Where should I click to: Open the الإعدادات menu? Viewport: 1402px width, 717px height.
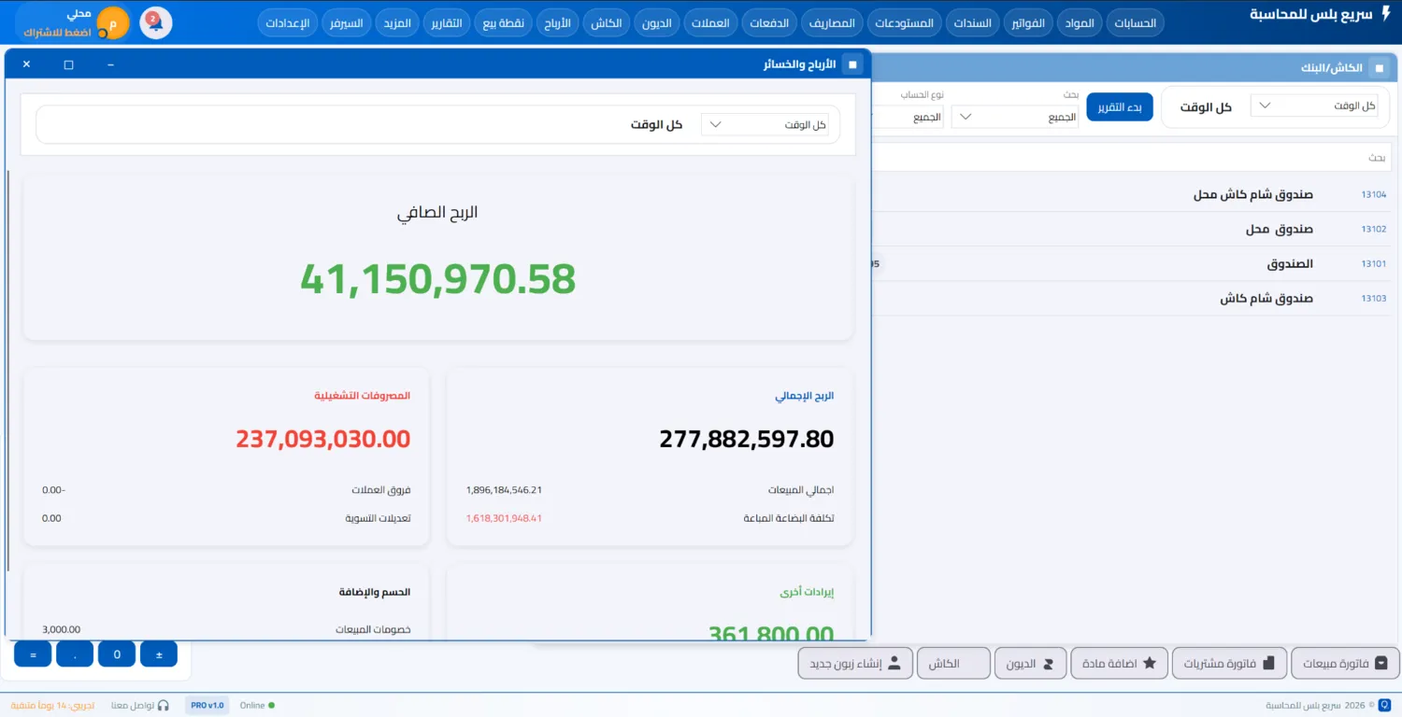288,23
